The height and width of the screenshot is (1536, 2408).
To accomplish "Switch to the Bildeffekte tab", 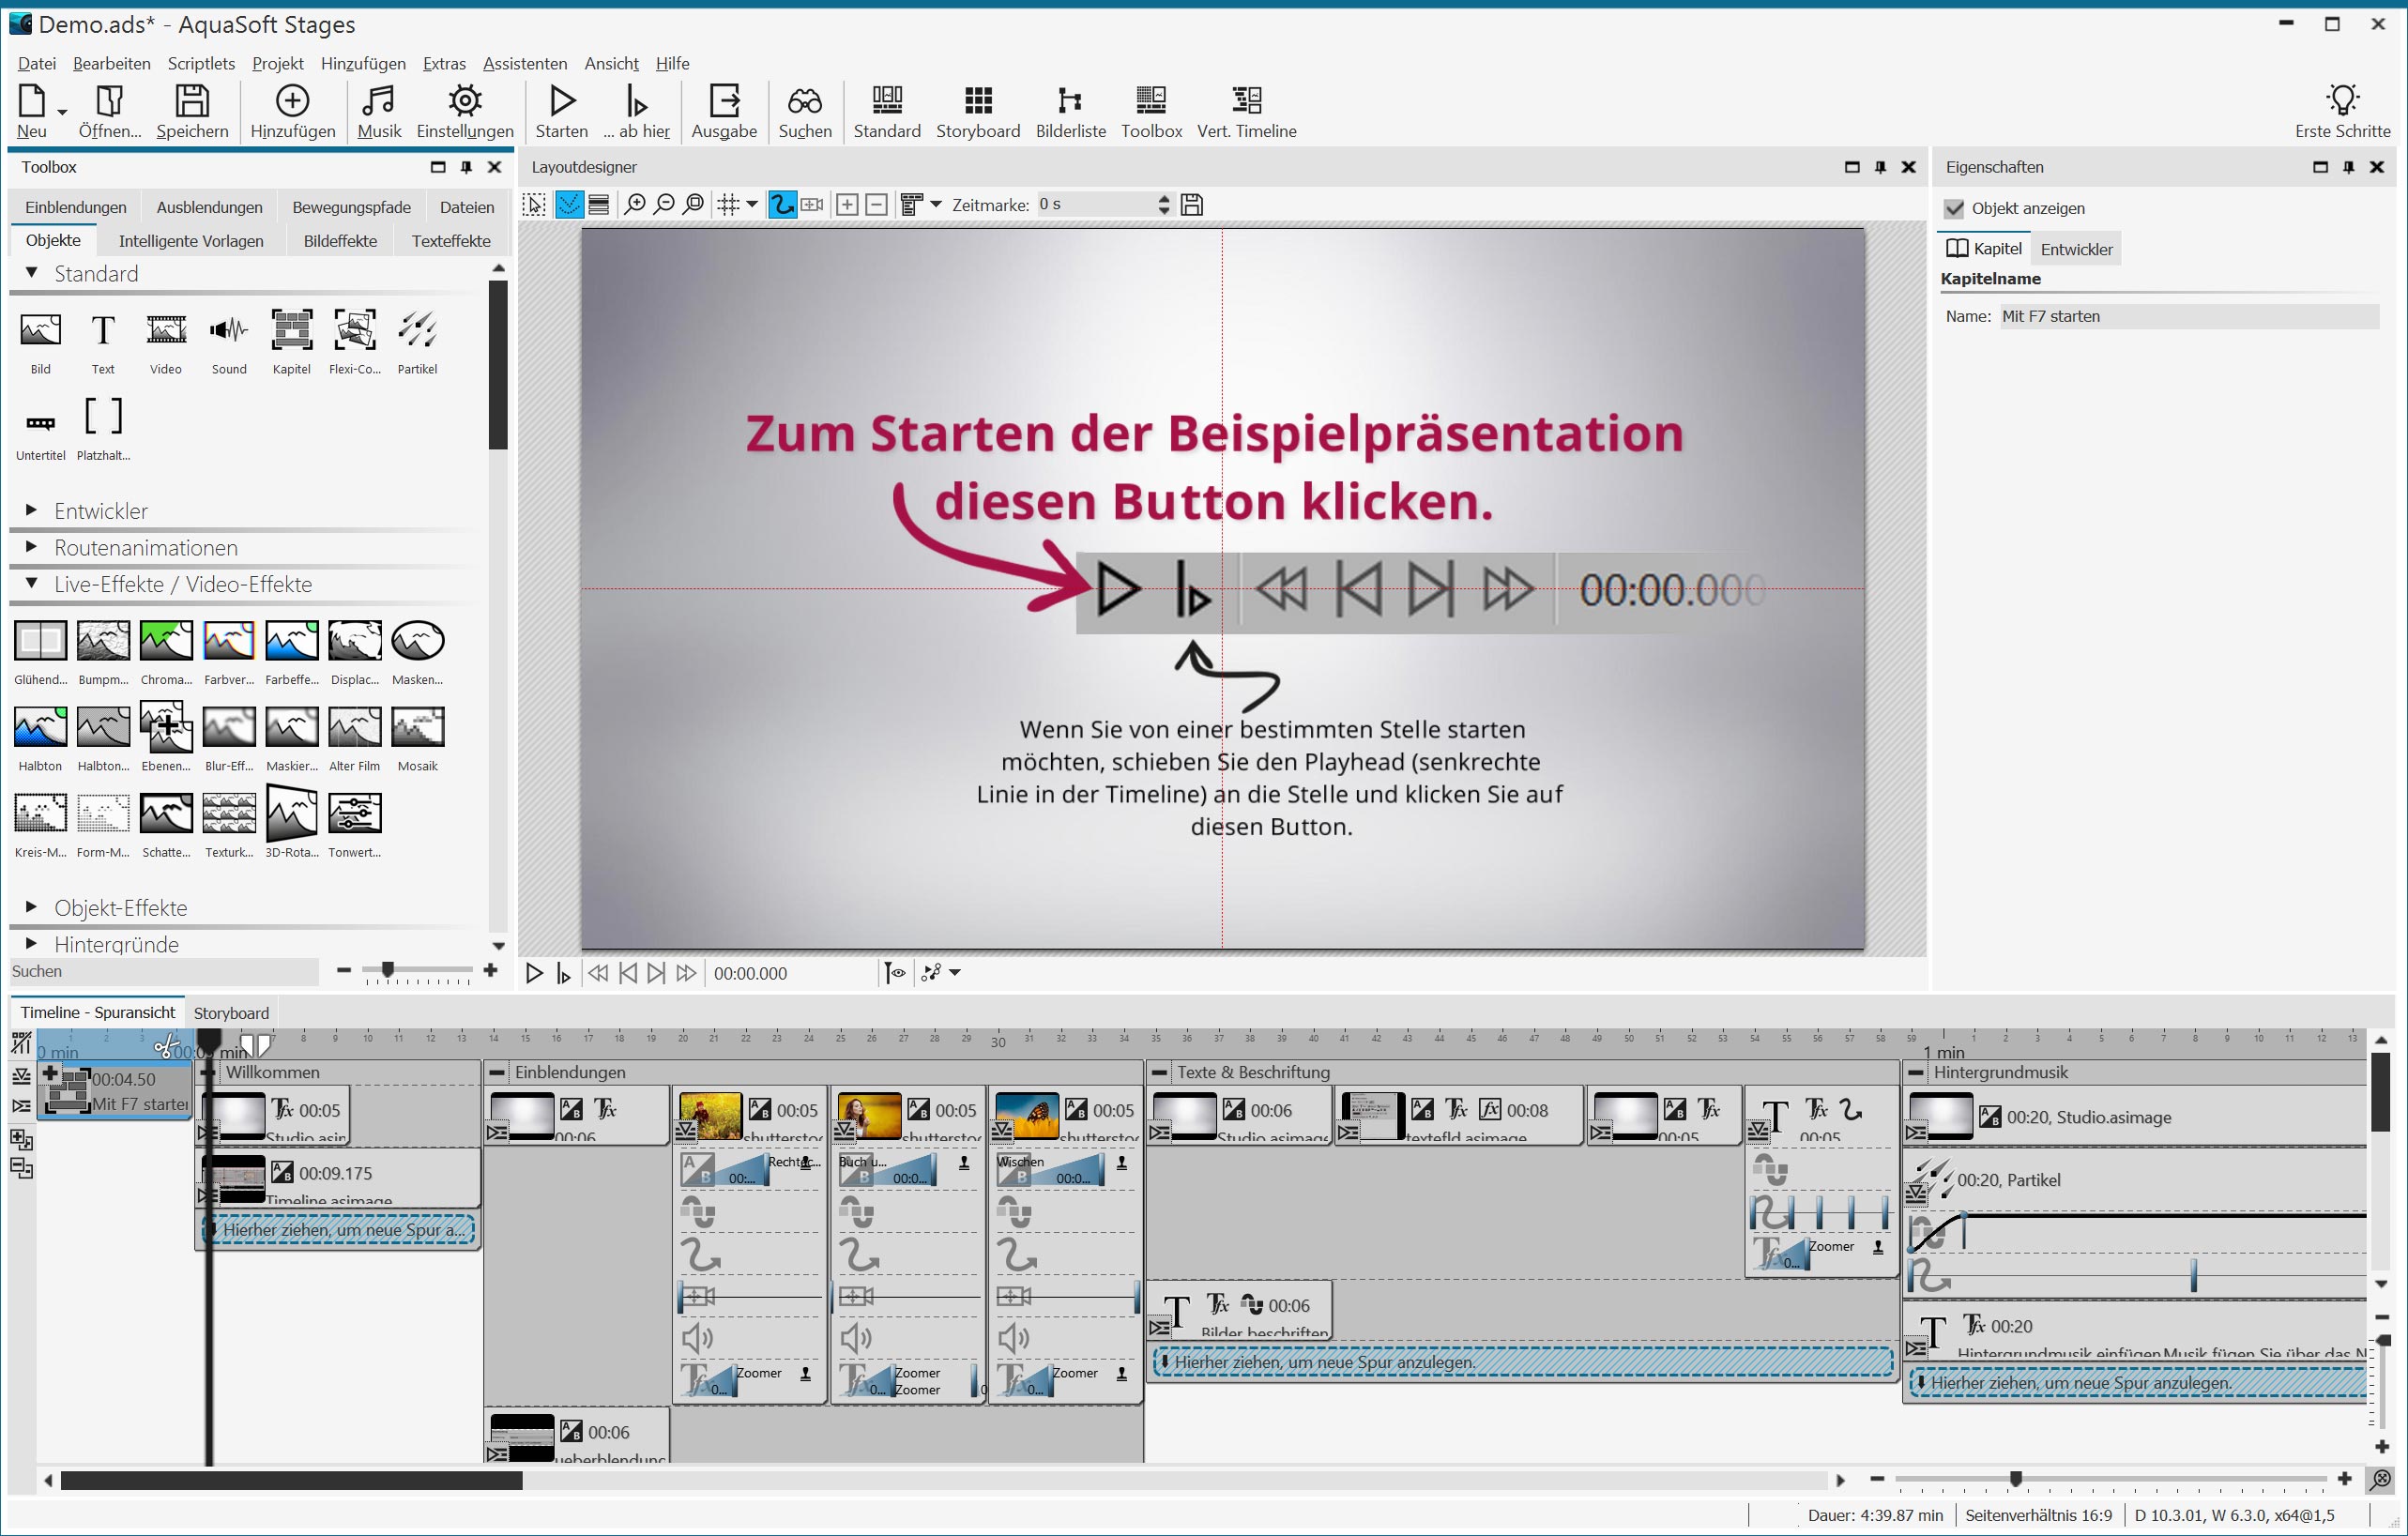I will pos(340,241).
